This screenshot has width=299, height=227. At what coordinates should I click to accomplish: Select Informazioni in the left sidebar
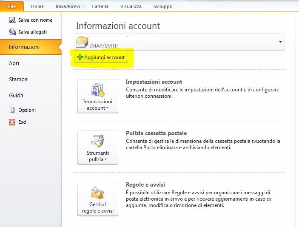click(24, 47)
